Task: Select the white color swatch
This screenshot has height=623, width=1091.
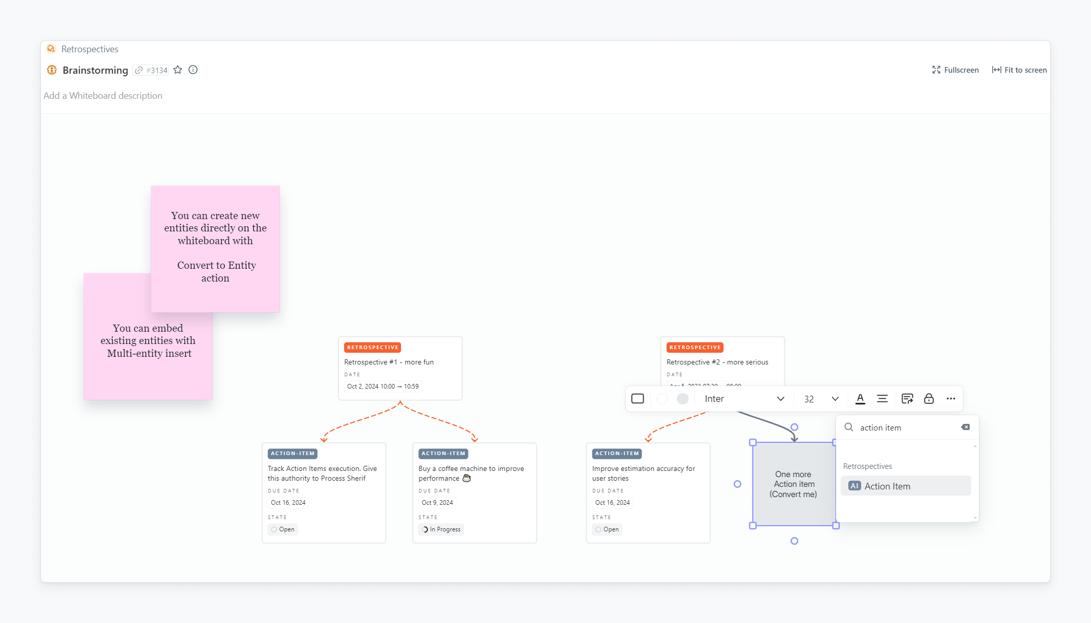Action: pyautogui.click(x=662, y=399)
